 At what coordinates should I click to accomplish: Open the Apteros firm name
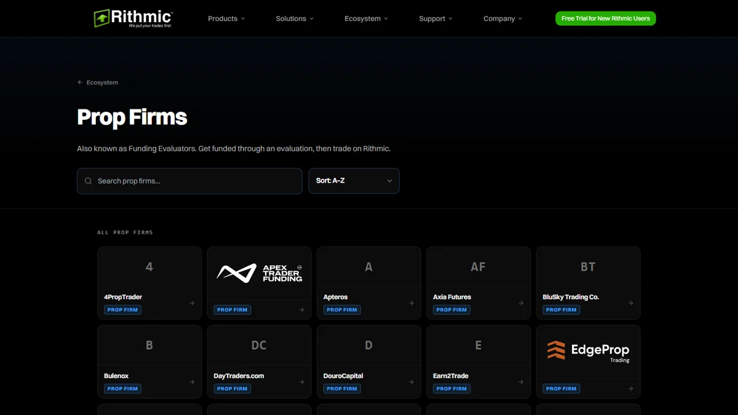pos(336,297)
